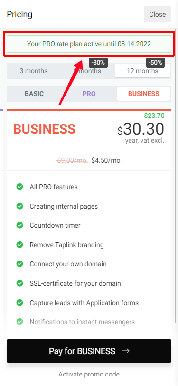The image size is (178, 386).
Task: Click the green check next to All PRO features
Action: [19, 187]
